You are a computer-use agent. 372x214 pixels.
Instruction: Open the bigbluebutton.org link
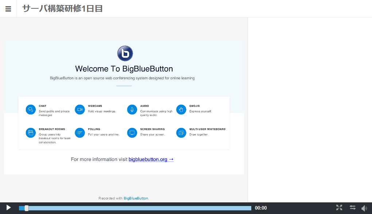click(x=151, y=160)
